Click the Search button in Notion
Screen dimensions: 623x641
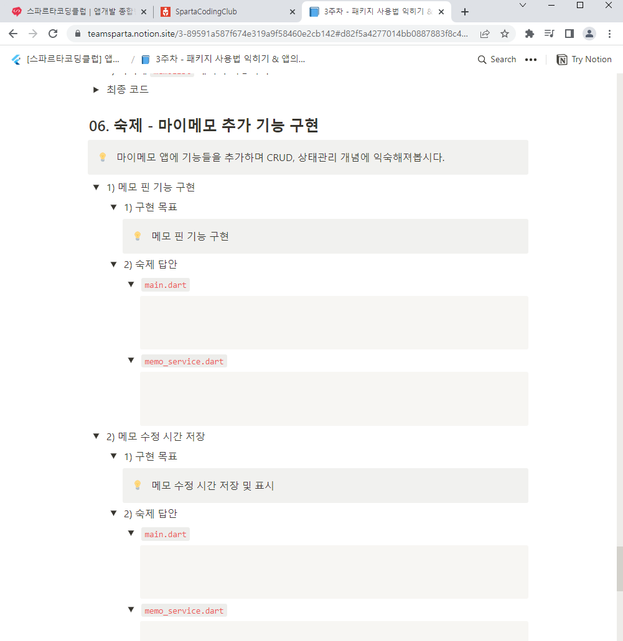click(x=497, y=60)
